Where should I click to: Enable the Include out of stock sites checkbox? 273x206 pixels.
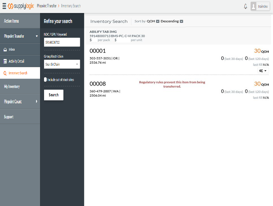point(45,79)
